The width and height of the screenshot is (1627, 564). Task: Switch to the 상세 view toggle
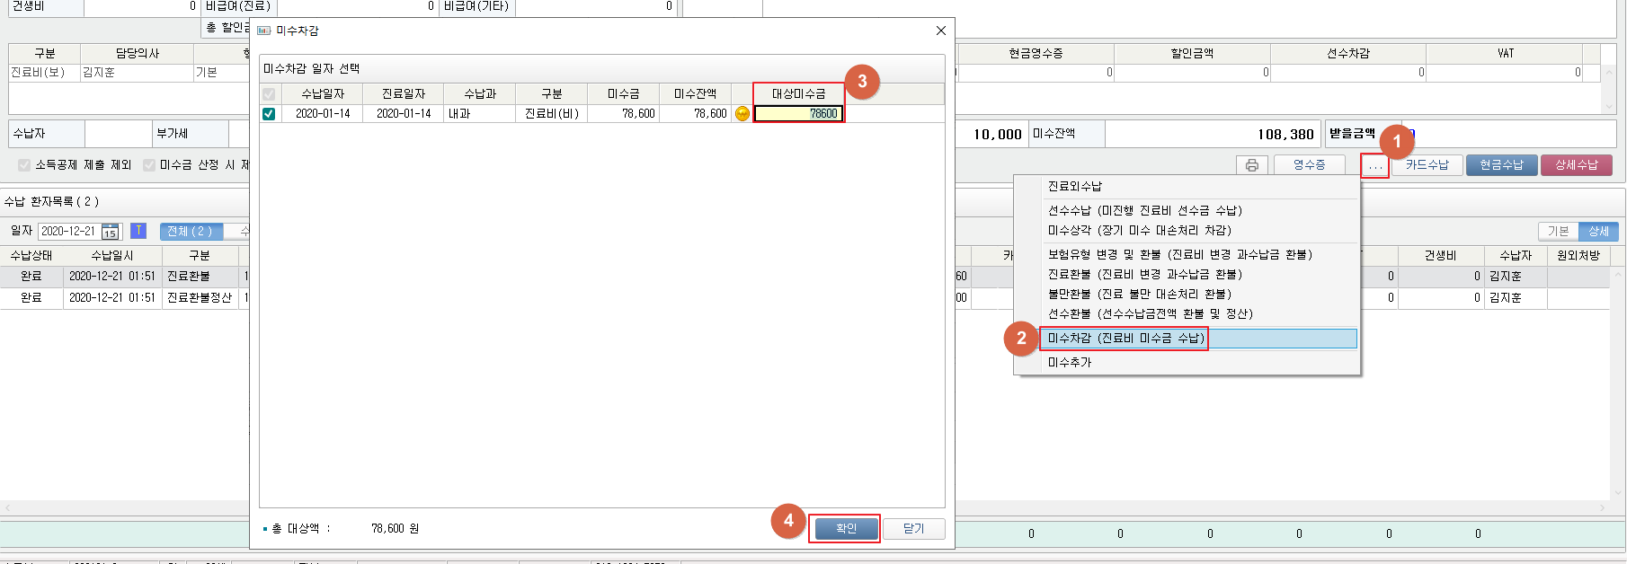point(1598,232)
